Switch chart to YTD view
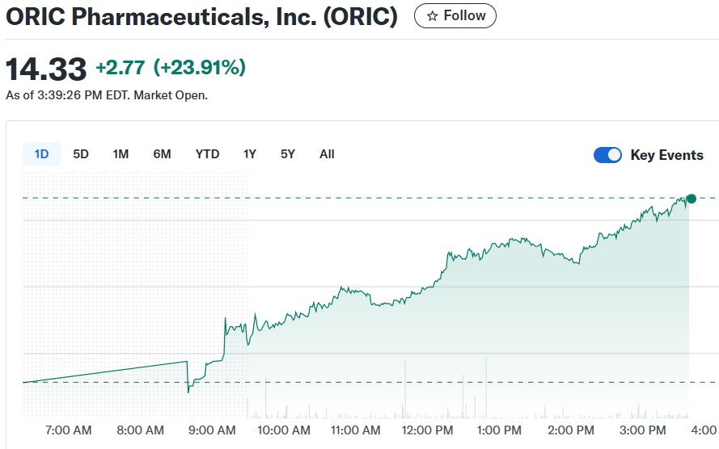 207,154
